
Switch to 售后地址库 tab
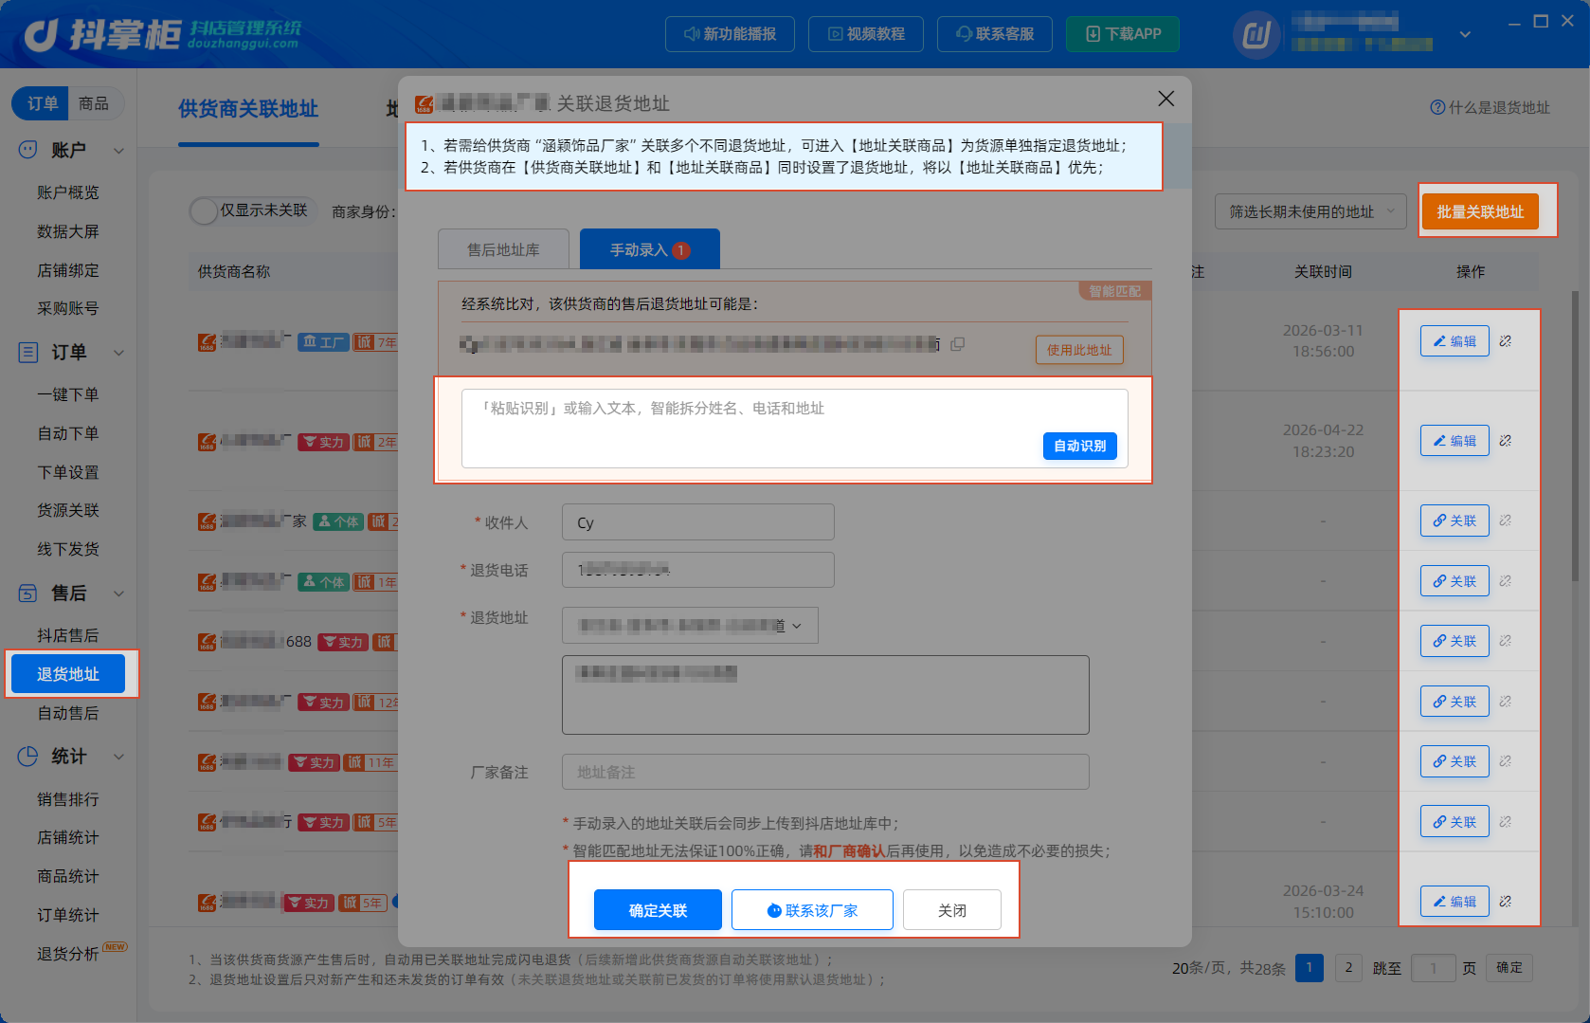click(503, 249)
